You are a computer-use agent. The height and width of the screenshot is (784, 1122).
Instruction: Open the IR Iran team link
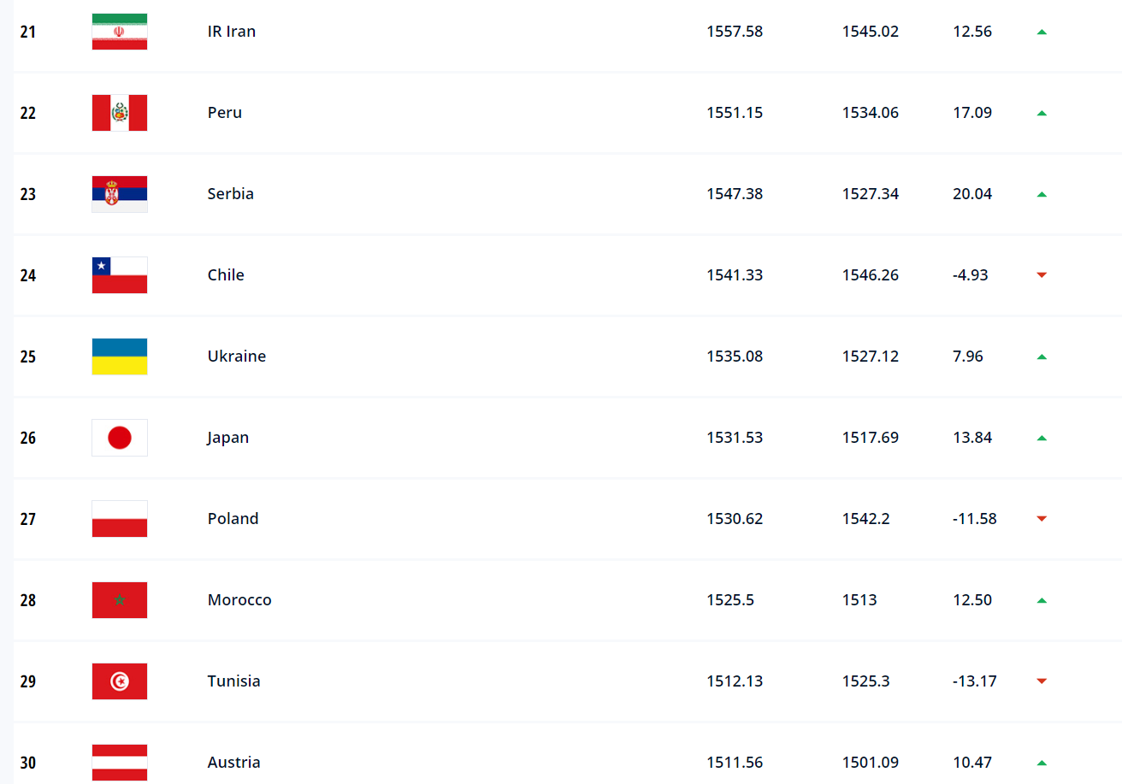click(232, 32)
